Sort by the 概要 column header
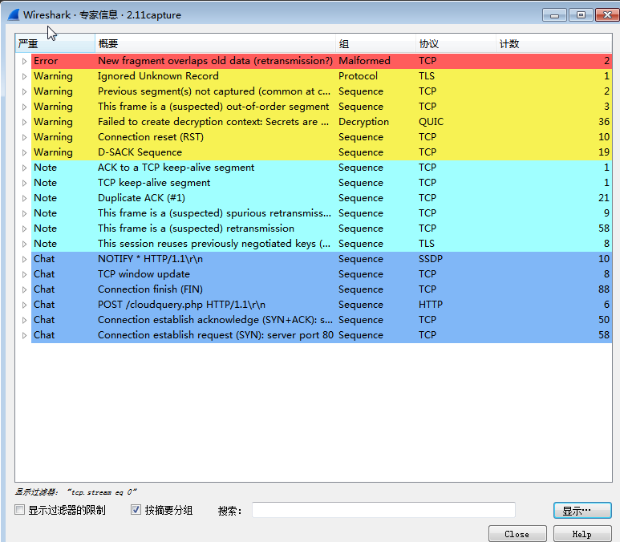The width and height of the screenshot is (620, 542). click(x=216, y=43)
